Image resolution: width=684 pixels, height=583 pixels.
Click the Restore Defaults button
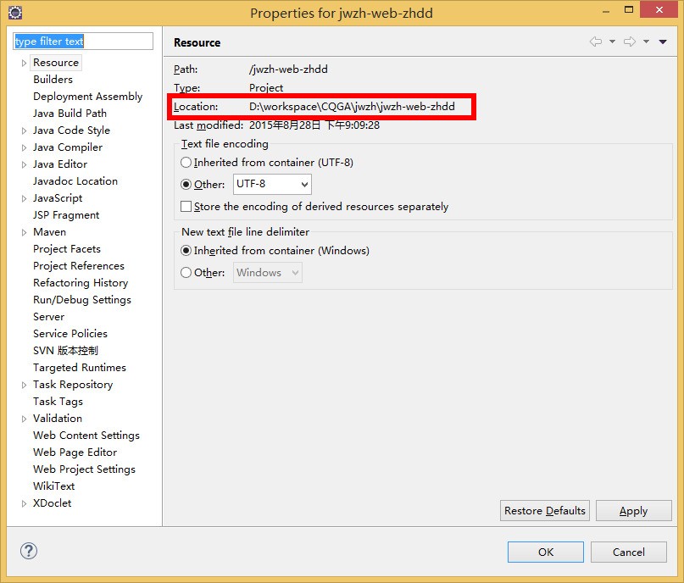point(545,511)
